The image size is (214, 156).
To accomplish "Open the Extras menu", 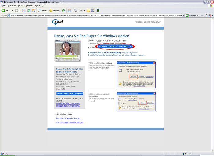I will 38,6.
